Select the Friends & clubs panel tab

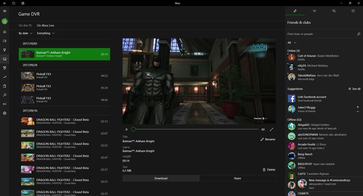click(295, 11)
